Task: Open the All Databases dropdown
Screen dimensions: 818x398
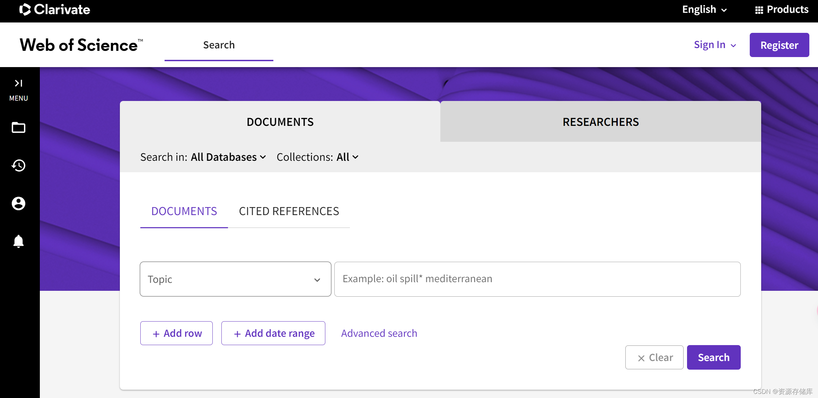Action: click(x=228, y=157)
